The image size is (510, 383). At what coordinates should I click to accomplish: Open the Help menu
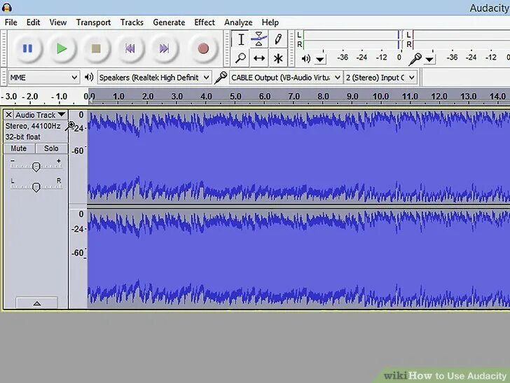[x=270, y=22]
